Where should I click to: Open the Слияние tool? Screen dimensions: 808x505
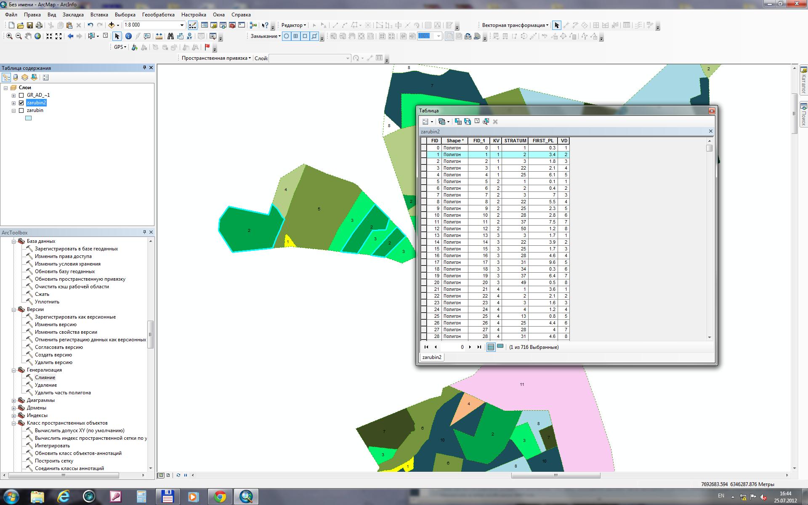pyautogui.click(x=45, y=377)
